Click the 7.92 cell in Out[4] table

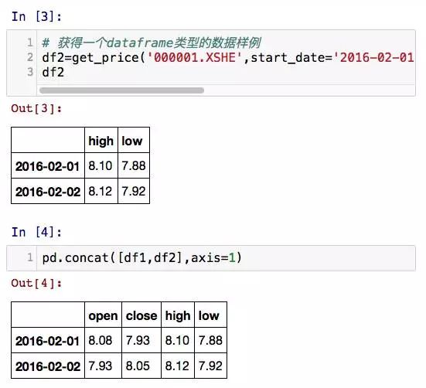tap(211, 366)
